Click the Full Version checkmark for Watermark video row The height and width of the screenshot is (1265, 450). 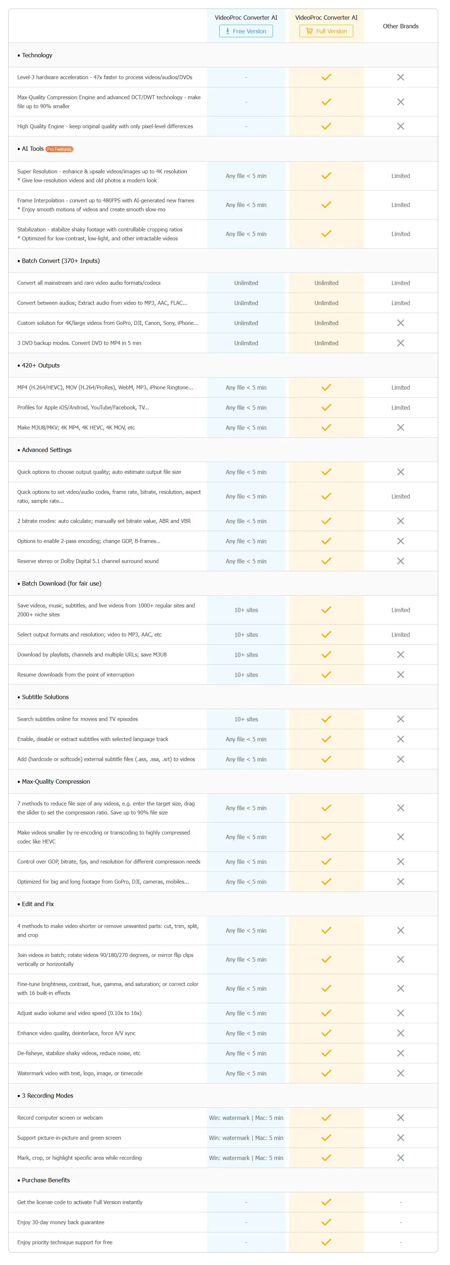[x=326, y=1073]
